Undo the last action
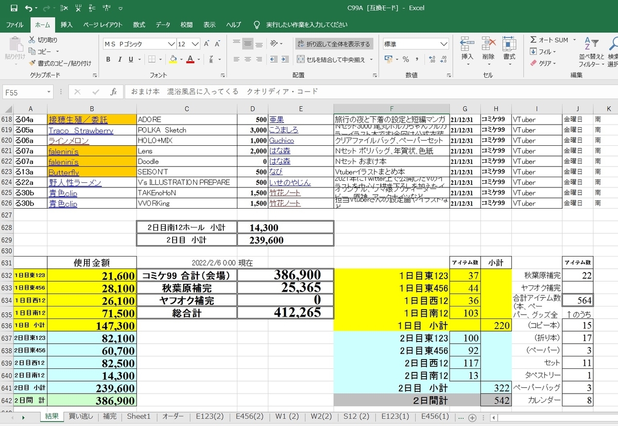 (x=28, y=8)
